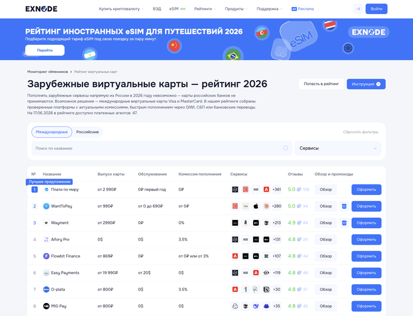This screenshot has height=316, width=413.
Task: Click the Реклама icon in the top navigation
Action: (x=294, y=9)
